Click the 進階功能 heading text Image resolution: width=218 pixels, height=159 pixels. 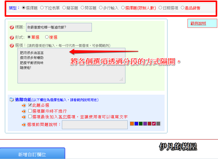tap(23, 100)
